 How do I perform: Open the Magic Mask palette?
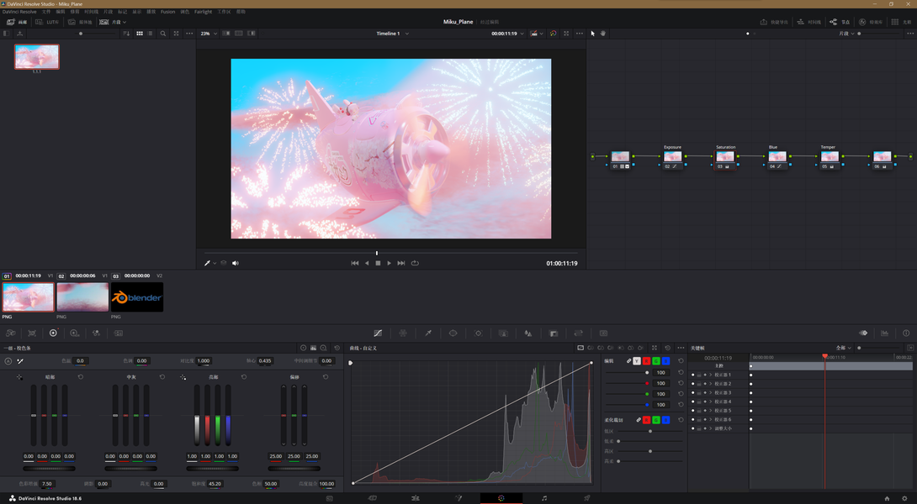[503, 333]
